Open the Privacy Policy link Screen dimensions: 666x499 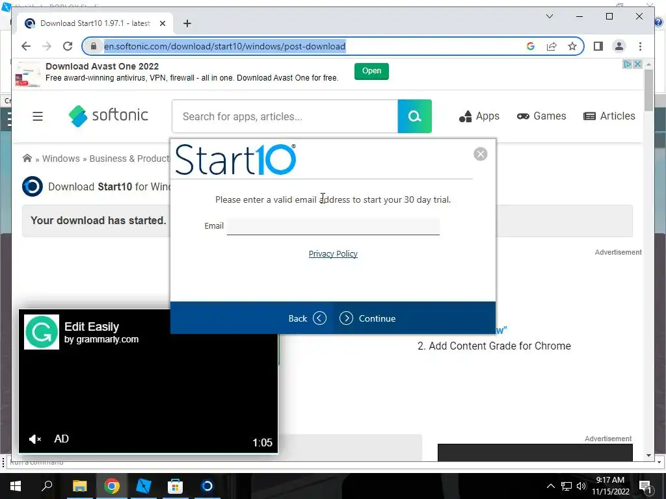[333, 254]
